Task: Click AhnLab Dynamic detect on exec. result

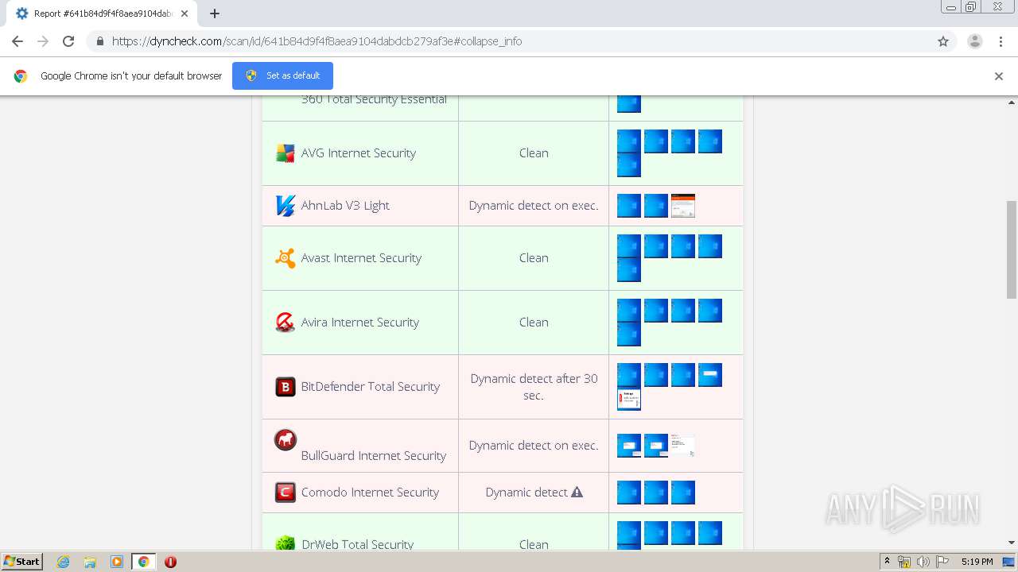Action: tap(534, 206)
